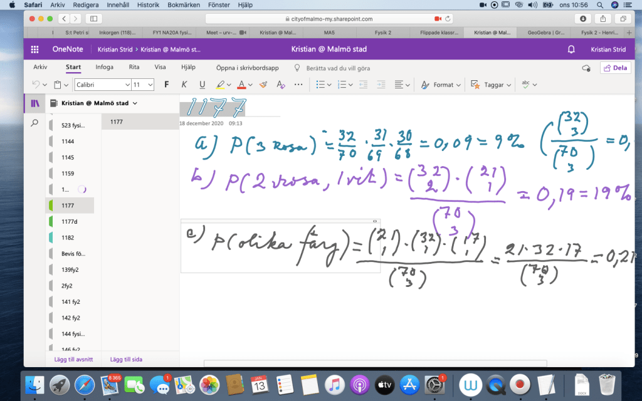Open the Calibri font name dropdown
The image size is (642, 401).
(102, 85)
